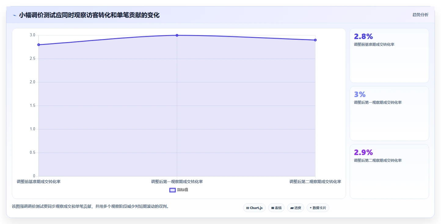Click the icon inside the Chart.js tag
The width and height of the screenshot is (441, 224).
point(248,208)
